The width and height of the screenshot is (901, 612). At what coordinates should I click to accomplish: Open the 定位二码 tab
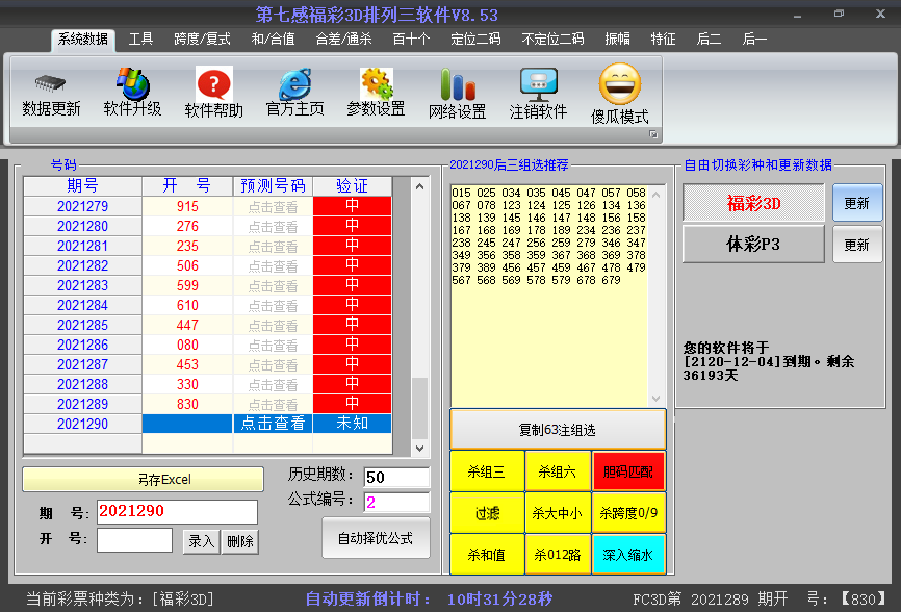[476, 39]
